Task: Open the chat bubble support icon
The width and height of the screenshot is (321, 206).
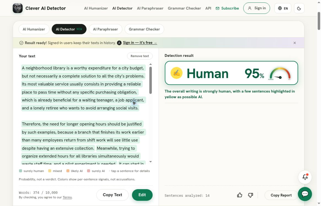Action: (305, 194)
